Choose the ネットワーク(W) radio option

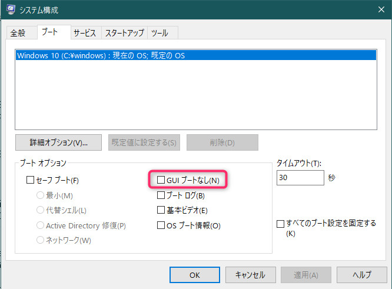(41, 240)
